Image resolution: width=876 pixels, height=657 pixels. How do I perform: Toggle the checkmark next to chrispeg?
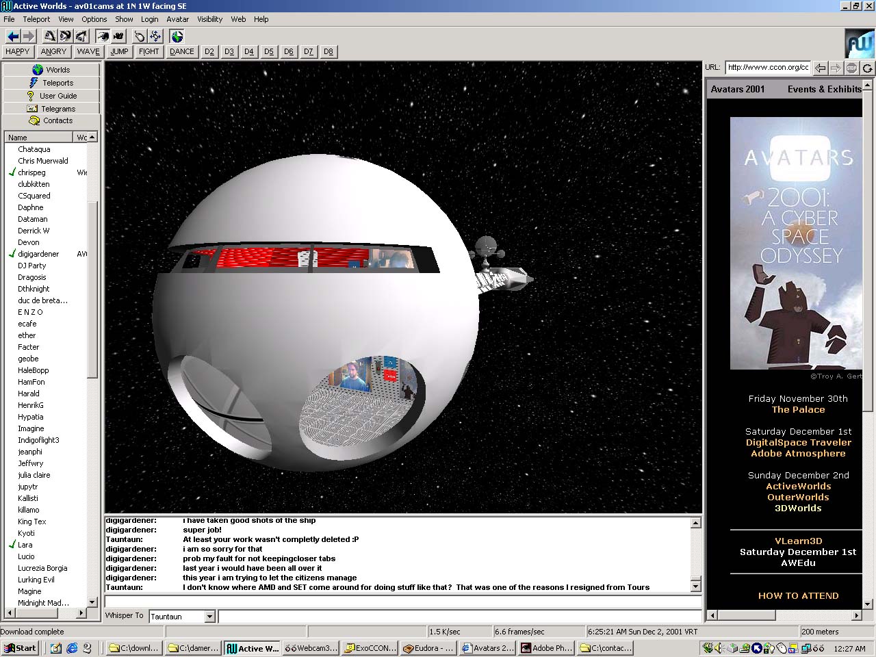[x=12, y=172]
